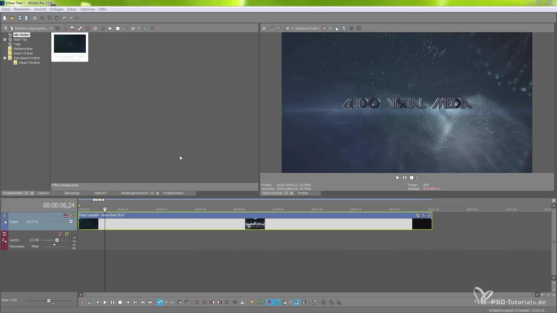Open event pan/crop icon on clip
This screenshot has height=313, width=557.
(418, 215)
